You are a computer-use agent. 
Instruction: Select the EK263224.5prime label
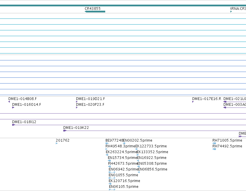(121, 152)
